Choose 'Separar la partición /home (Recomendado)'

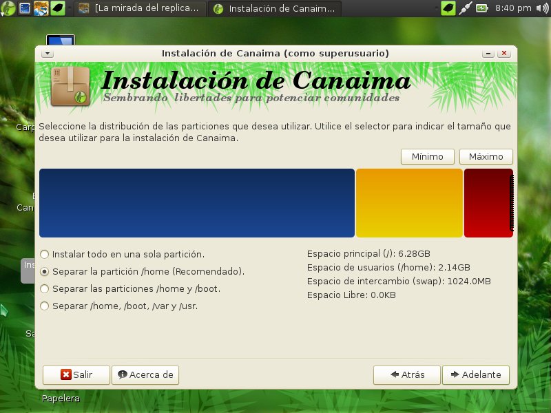45,271
